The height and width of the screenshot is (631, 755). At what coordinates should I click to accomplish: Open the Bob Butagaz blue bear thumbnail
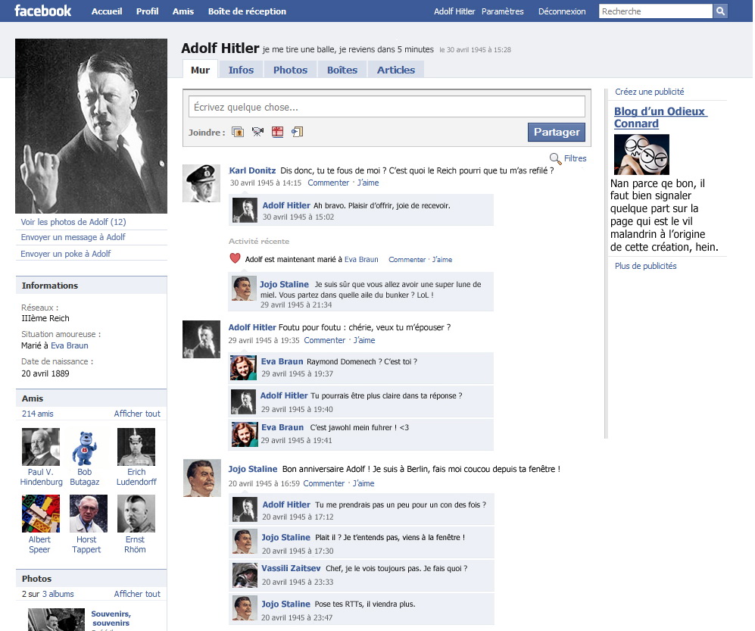[84, 448]
